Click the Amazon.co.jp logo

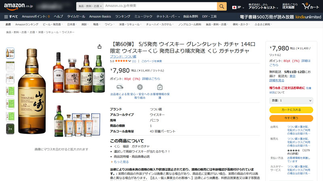point(18,6)
